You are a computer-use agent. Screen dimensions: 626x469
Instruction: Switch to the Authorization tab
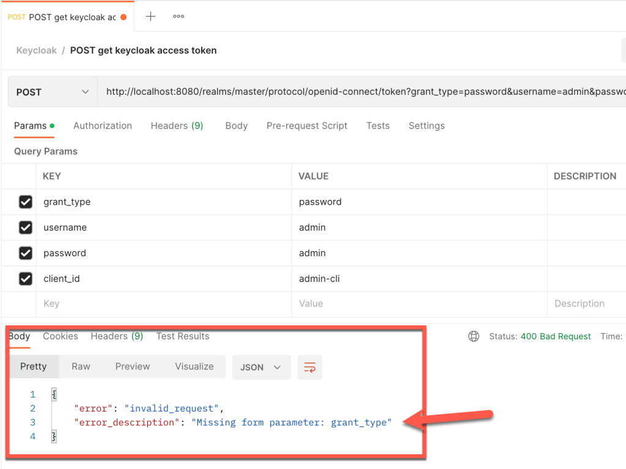[x=103, y=125]
